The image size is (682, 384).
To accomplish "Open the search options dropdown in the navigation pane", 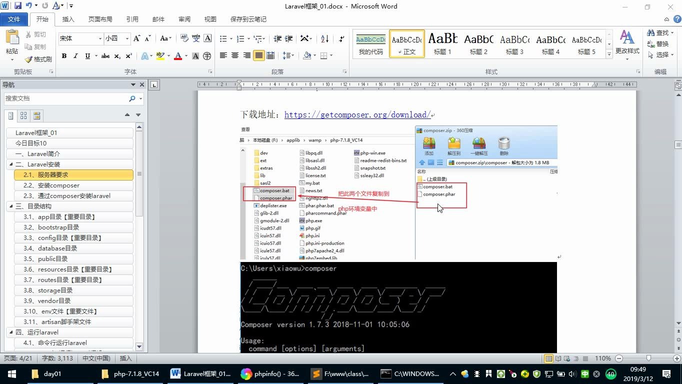I will click(140, 98).
